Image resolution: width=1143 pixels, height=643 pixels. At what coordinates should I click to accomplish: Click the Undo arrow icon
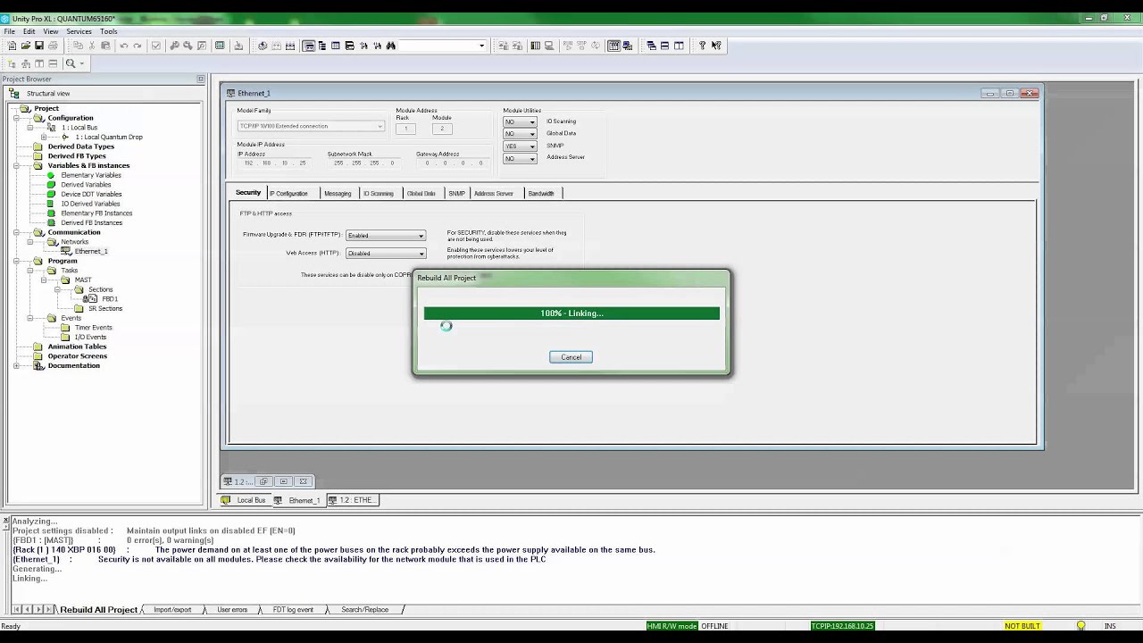click(x=124, y=46)
